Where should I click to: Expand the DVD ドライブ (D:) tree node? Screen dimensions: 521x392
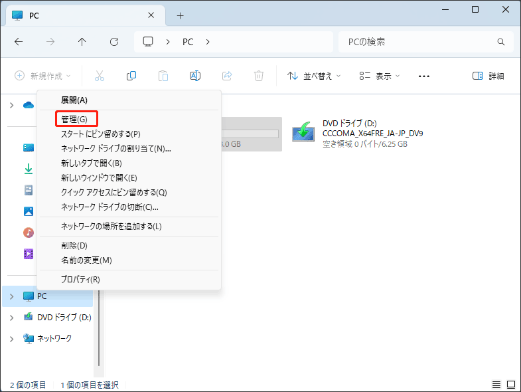(x=12, y=318)
